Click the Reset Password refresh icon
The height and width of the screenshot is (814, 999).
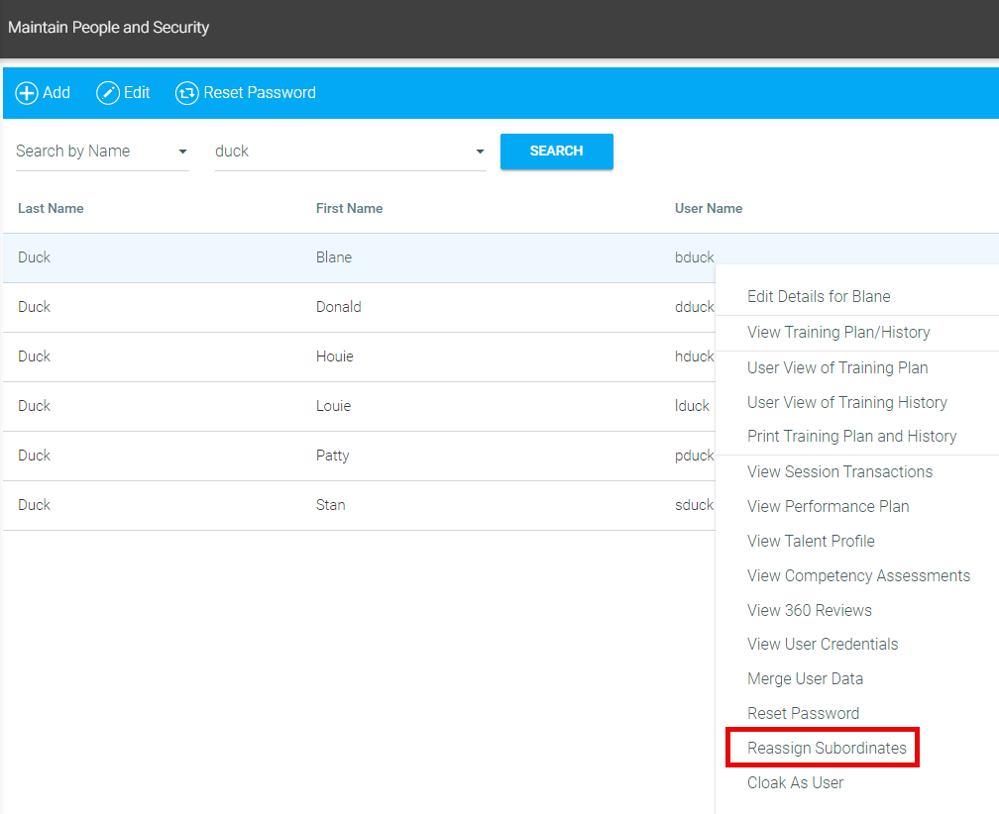tap(186, 93)
